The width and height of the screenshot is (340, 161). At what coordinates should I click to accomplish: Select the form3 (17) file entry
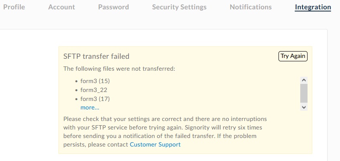click(x=95, y=99)
